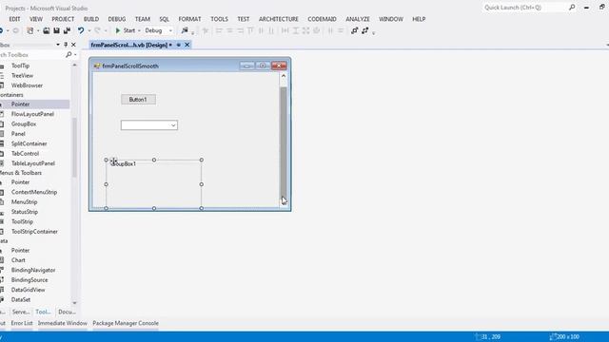609x342 pixels.
Task: Click the Save All icon
Action: click(67, 30)
